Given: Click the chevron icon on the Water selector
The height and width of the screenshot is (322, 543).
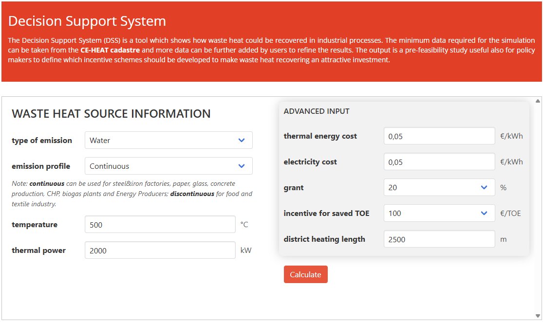Looking at the screenshot, I should [241, 140].
